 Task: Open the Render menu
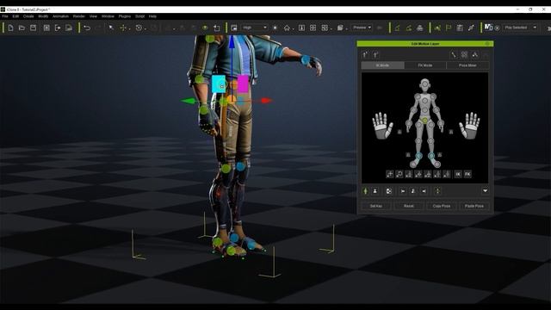point(78,16)
